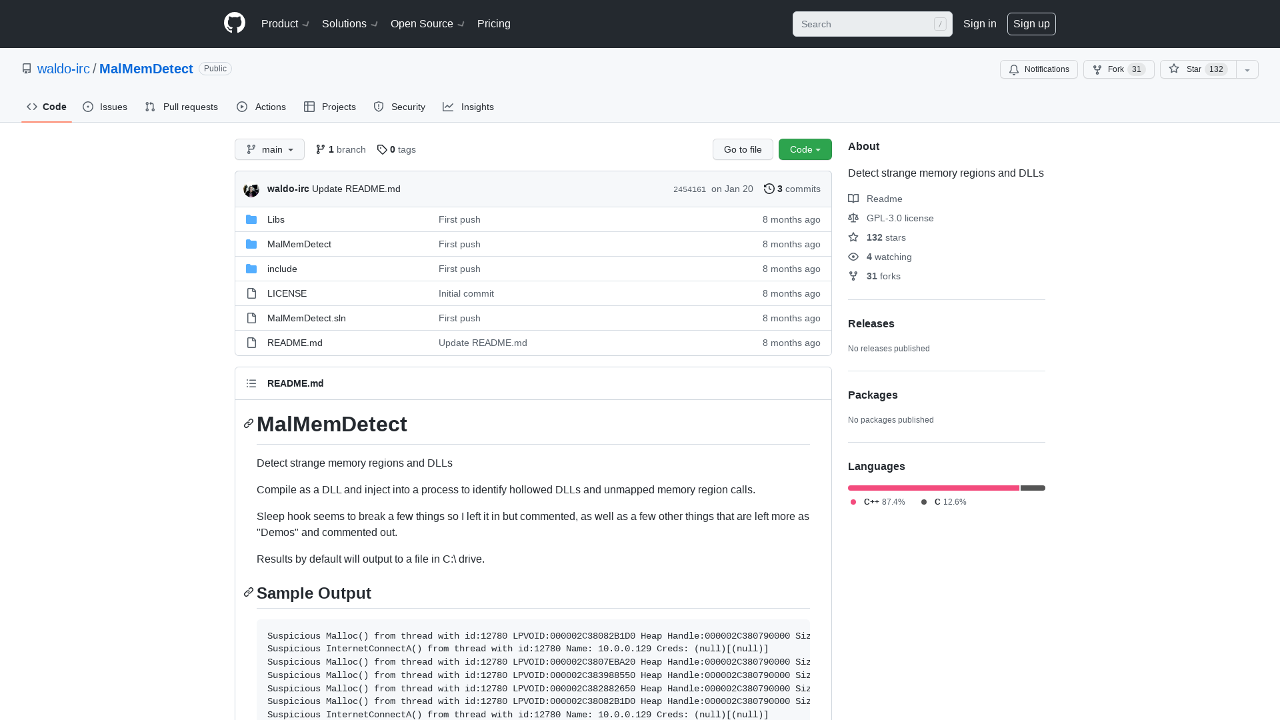Open the README table of contents icon
The image size is (1280, 720).
[x=251, y=383]
